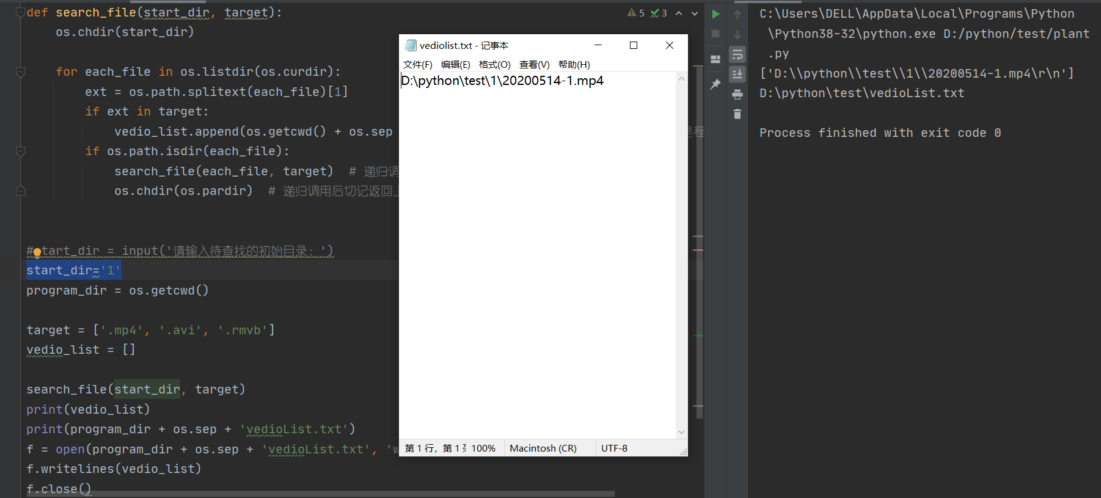Click the selected line start_dir='1'
Viewport: 1101px width, 498px height.
pos(74,270)
